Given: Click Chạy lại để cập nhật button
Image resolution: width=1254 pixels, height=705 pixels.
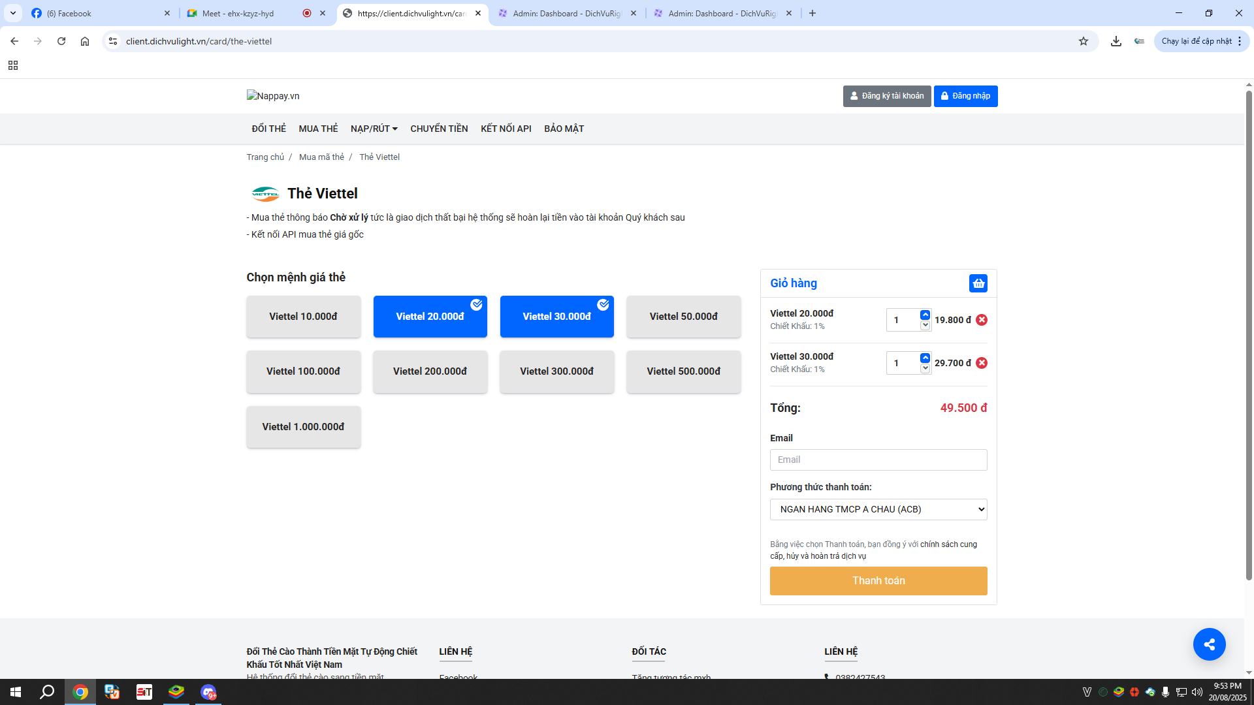Looking at the screenshot, I should click(x=1197, y=41).
